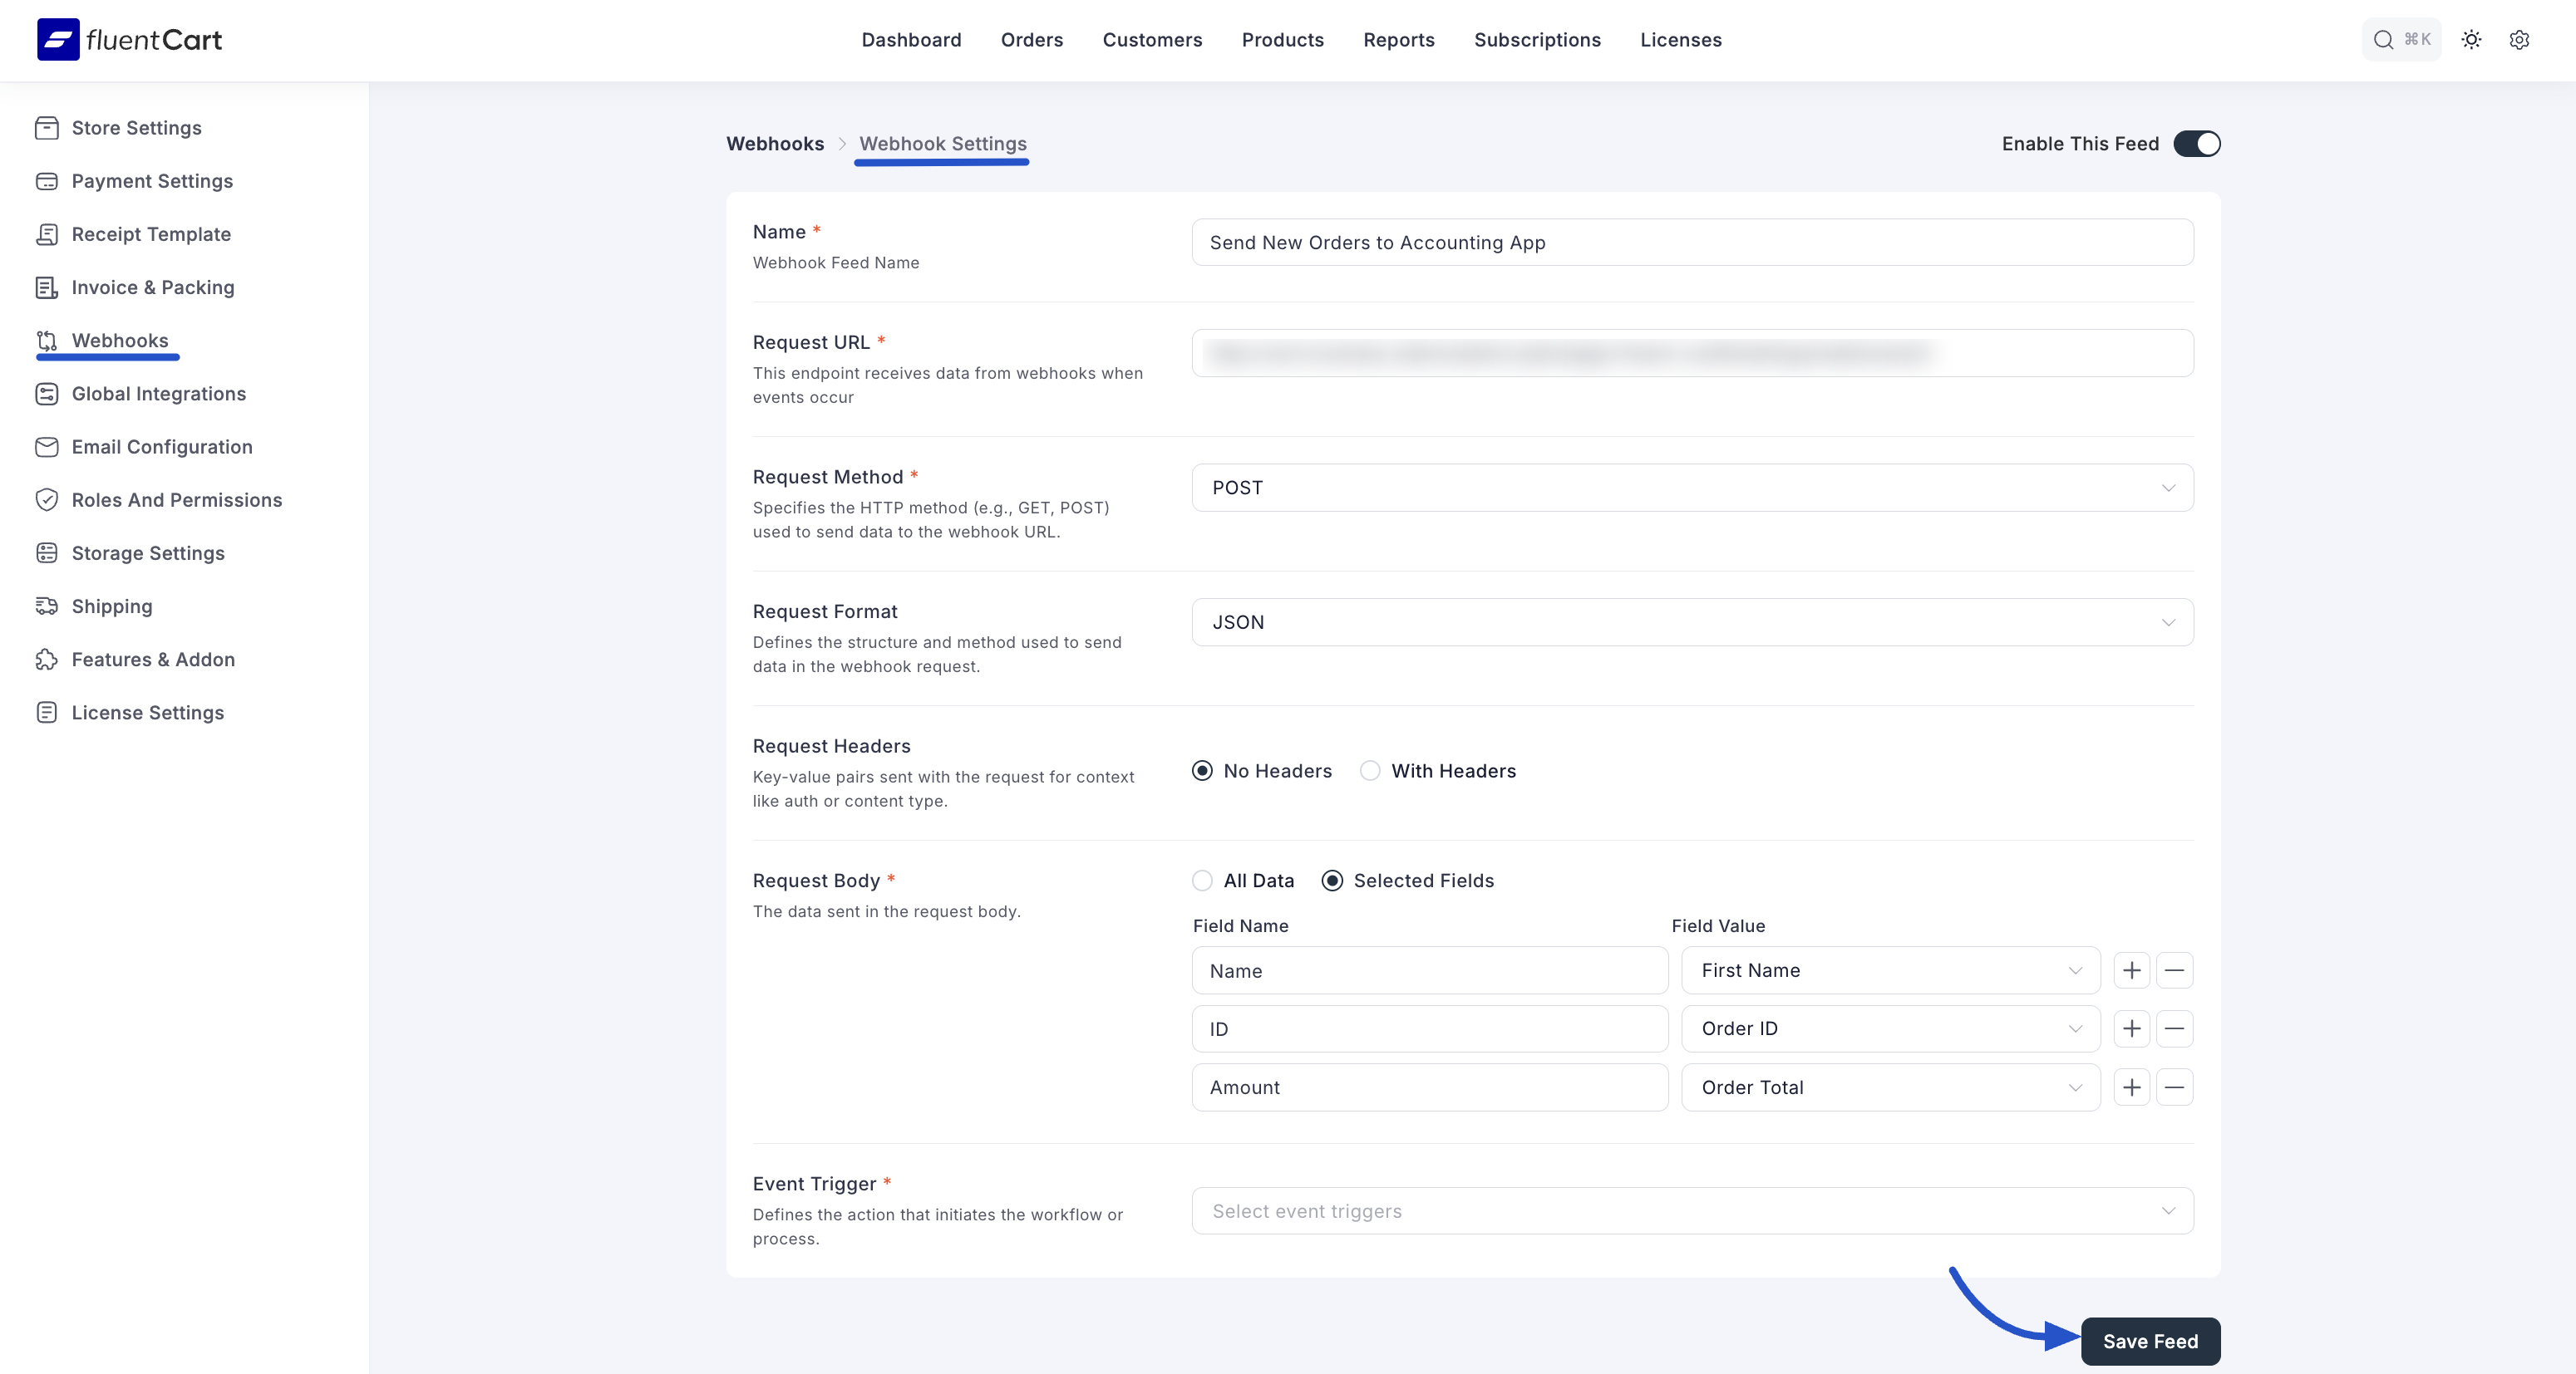Click the Features & Addon puzzle icon

[x=46, y=660]
